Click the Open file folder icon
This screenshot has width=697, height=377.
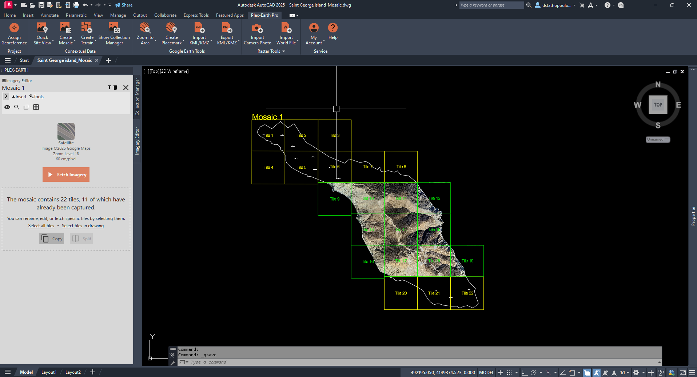[x=32, y=5]
